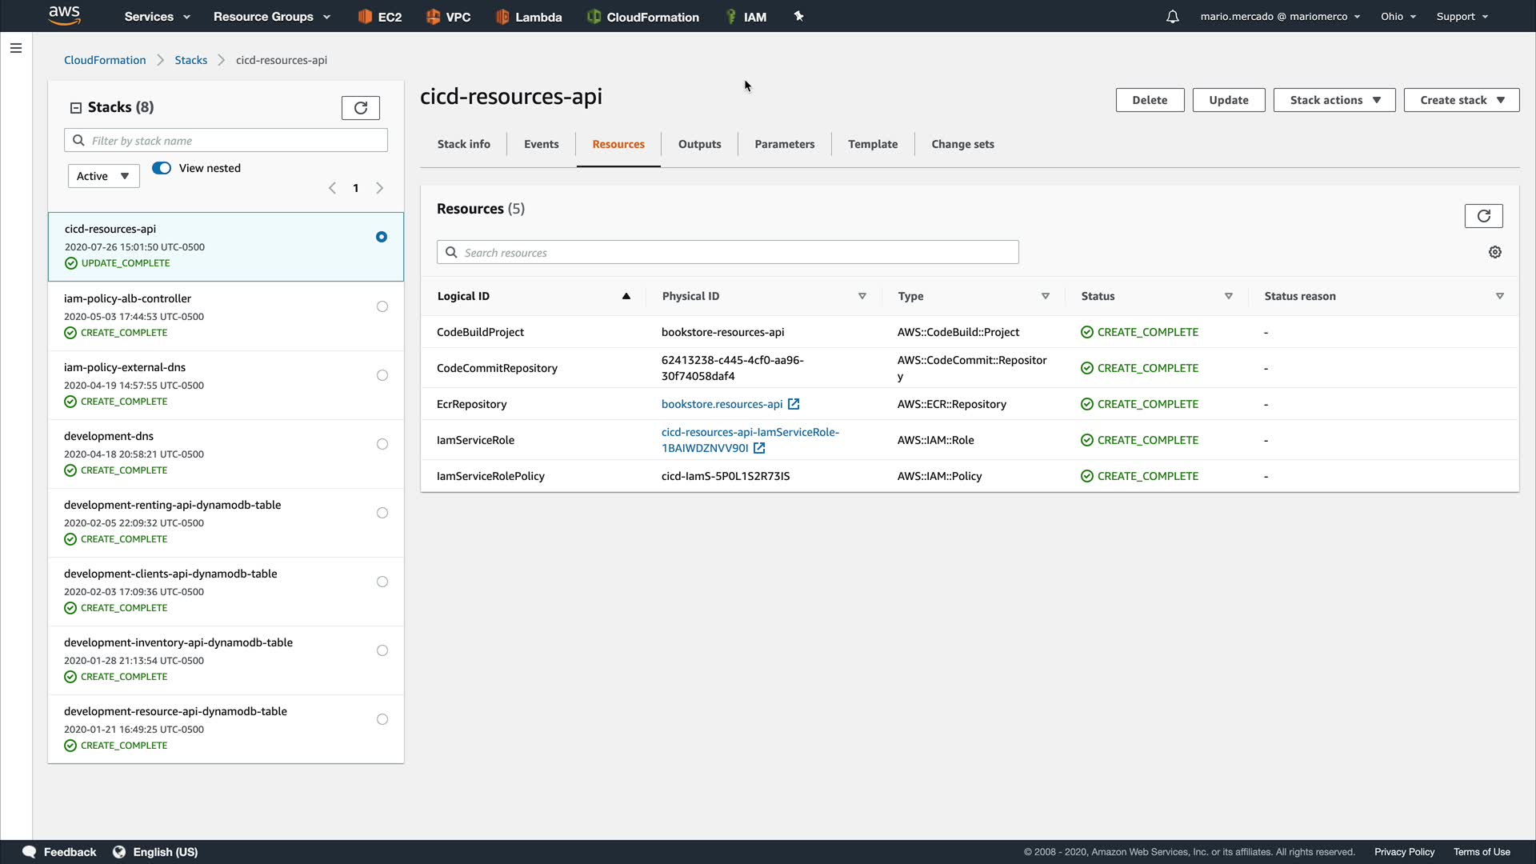Open EC2 service shortcut
Viewport: 1536px width, 864px height.
(380, 17)
